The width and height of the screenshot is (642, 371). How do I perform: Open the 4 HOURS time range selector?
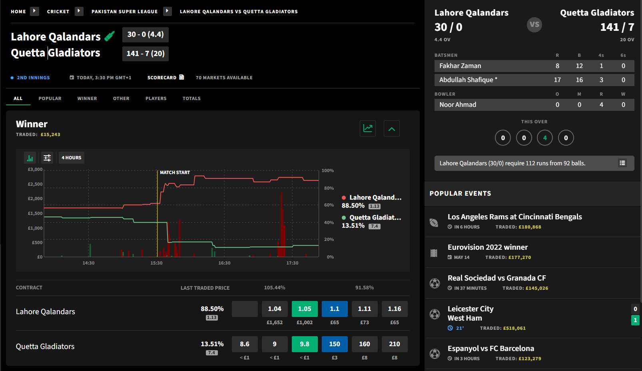coord(71,158)
